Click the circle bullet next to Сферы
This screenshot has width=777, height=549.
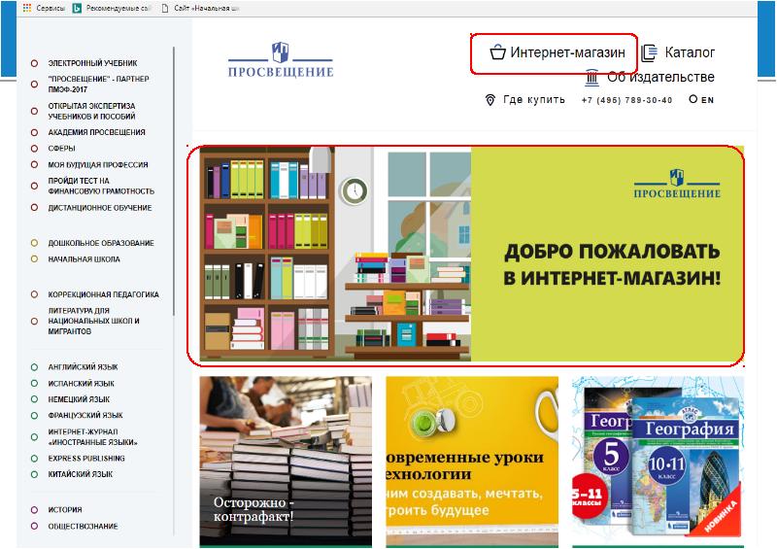[34, 149]
